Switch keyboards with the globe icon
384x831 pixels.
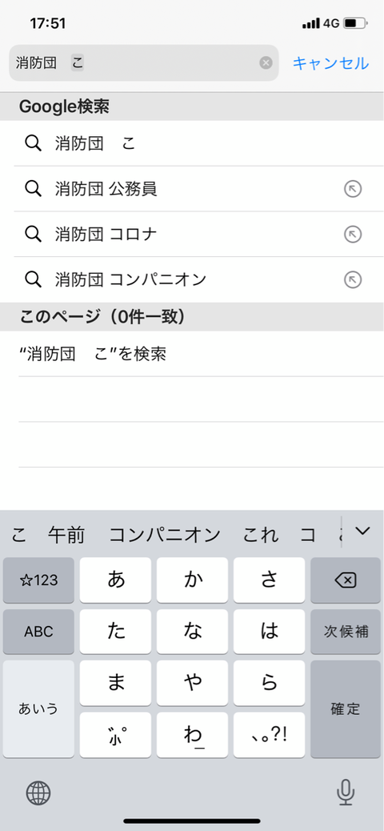point(38,793)
